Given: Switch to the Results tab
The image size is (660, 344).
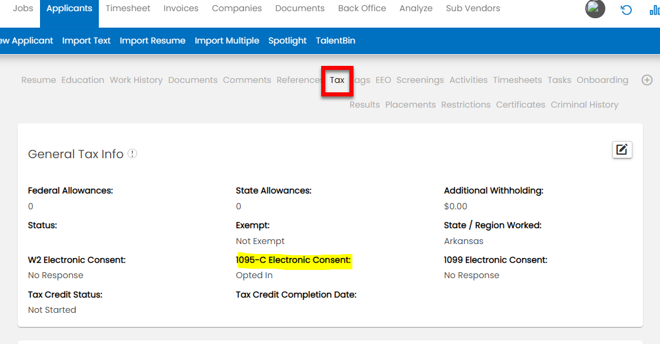Looking at the screenshot, I should point(365,105).
